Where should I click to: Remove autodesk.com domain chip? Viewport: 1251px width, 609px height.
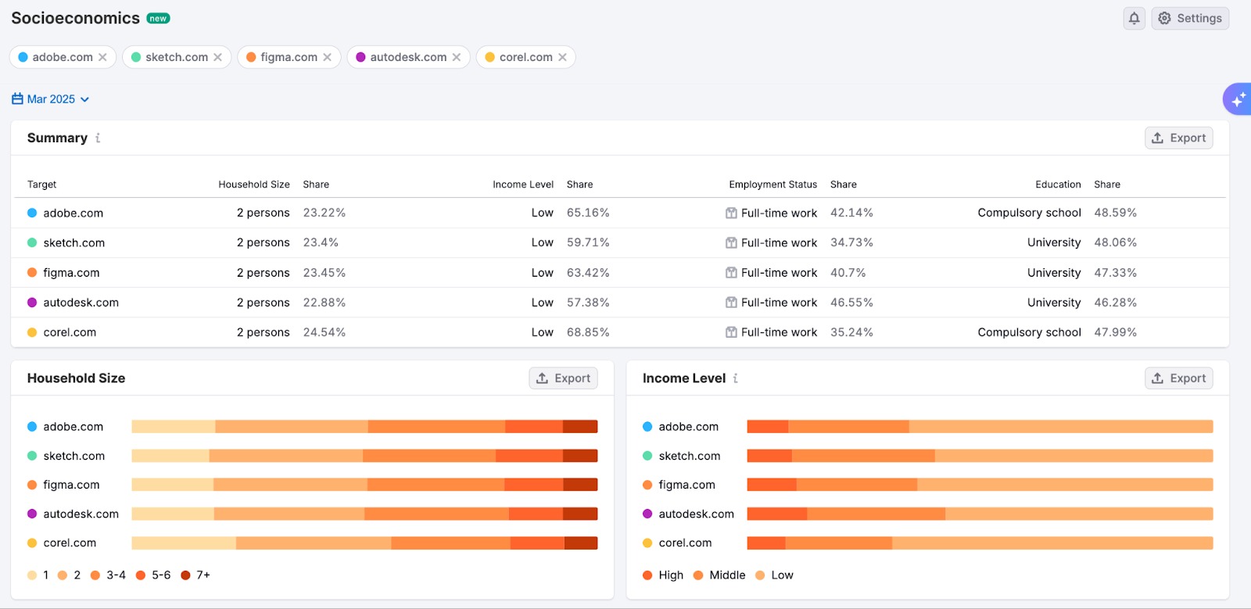[457, 57]
